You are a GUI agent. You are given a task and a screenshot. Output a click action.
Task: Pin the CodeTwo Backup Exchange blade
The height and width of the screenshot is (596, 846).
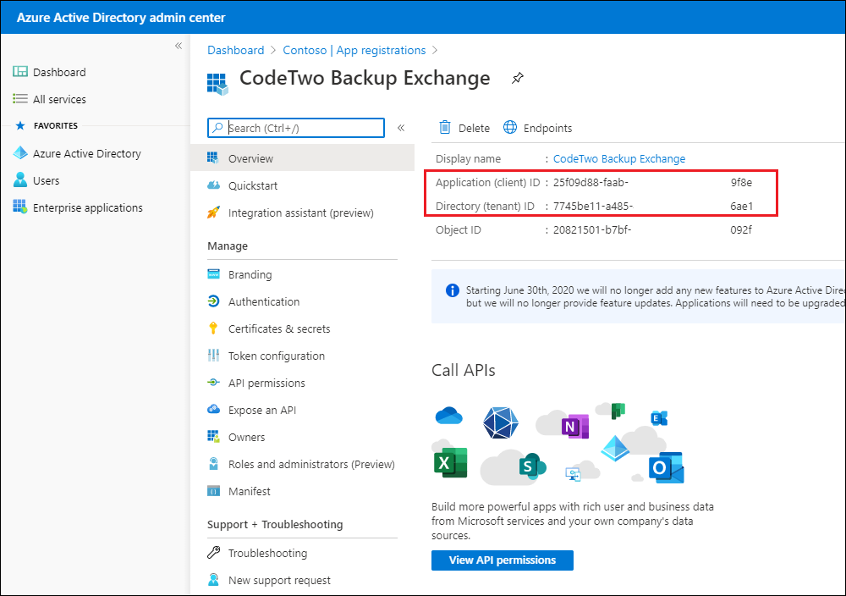pos(518,78)
